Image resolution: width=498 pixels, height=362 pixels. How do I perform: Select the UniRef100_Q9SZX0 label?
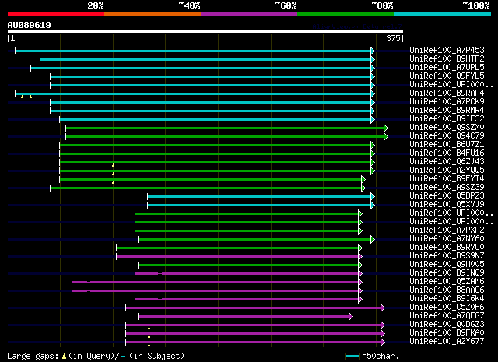[447, 128]
